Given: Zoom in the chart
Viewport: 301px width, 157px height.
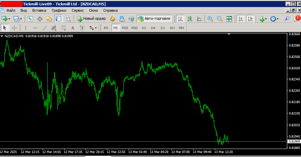Looking at the screenshot, I should pos(210,18).
